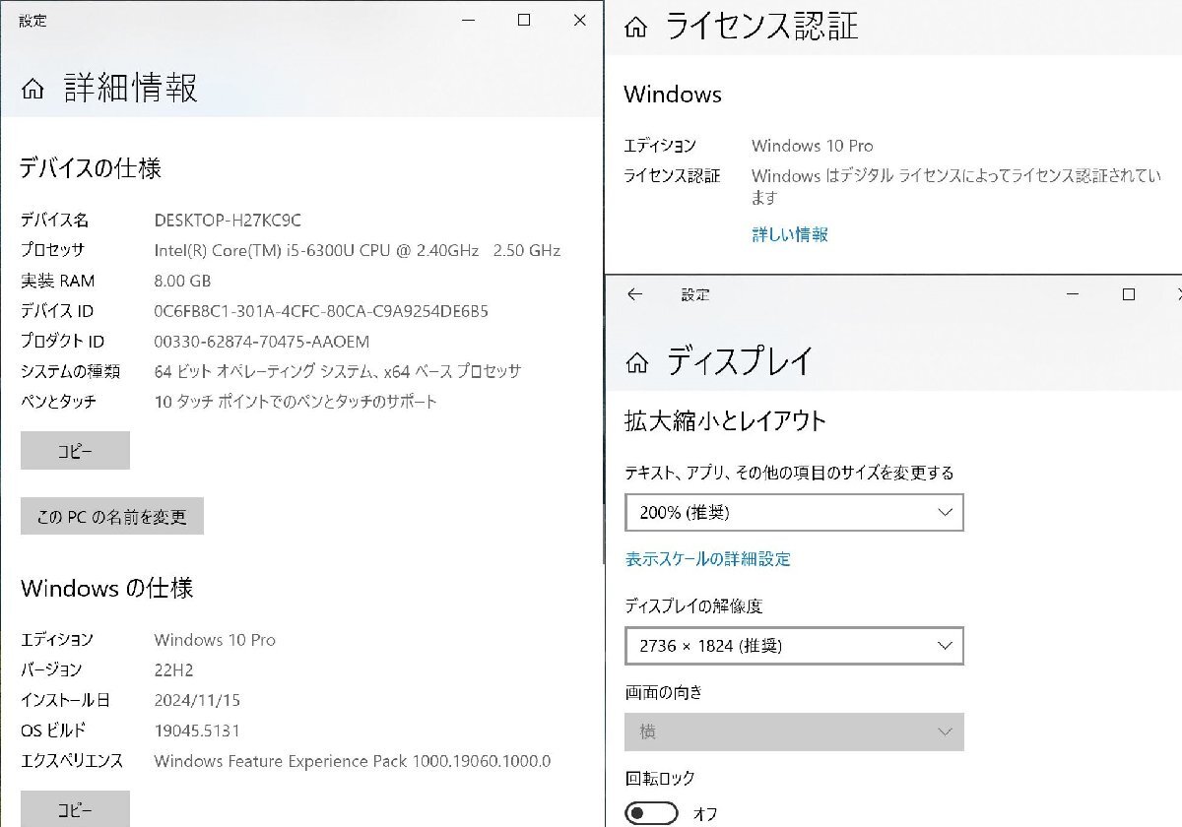Select the device ID 0C6FB8C1-301A-4CFC-80CA-C9A9254DE6B5
Viewport: 1182px width, 827px height.
[x=321, y=311]
